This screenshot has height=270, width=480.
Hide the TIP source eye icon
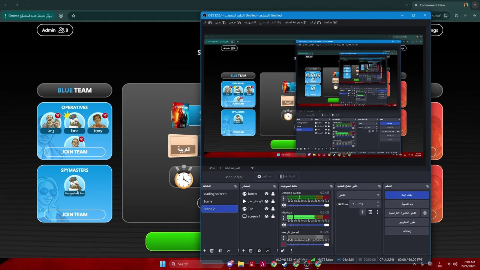click(266, 209)
